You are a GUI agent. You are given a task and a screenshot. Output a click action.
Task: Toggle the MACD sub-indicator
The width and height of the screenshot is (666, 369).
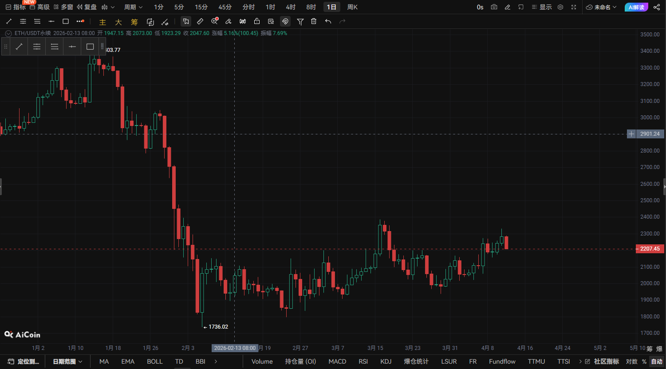click(337, 361)
